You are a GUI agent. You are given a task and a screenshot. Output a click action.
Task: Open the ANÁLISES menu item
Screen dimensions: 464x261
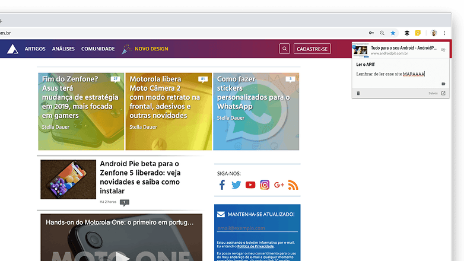pos(63,49)
